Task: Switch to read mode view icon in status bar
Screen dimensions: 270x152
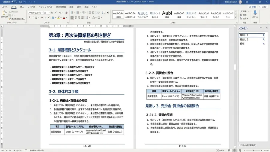Action: pos(229,150)
